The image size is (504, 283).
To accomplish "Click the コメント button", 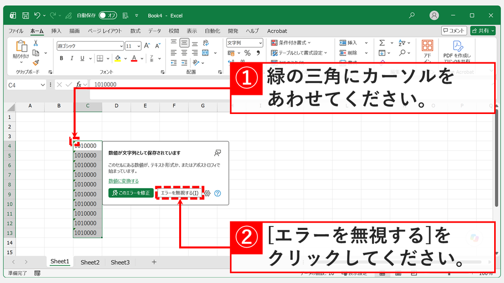I will tap(454, 31).
